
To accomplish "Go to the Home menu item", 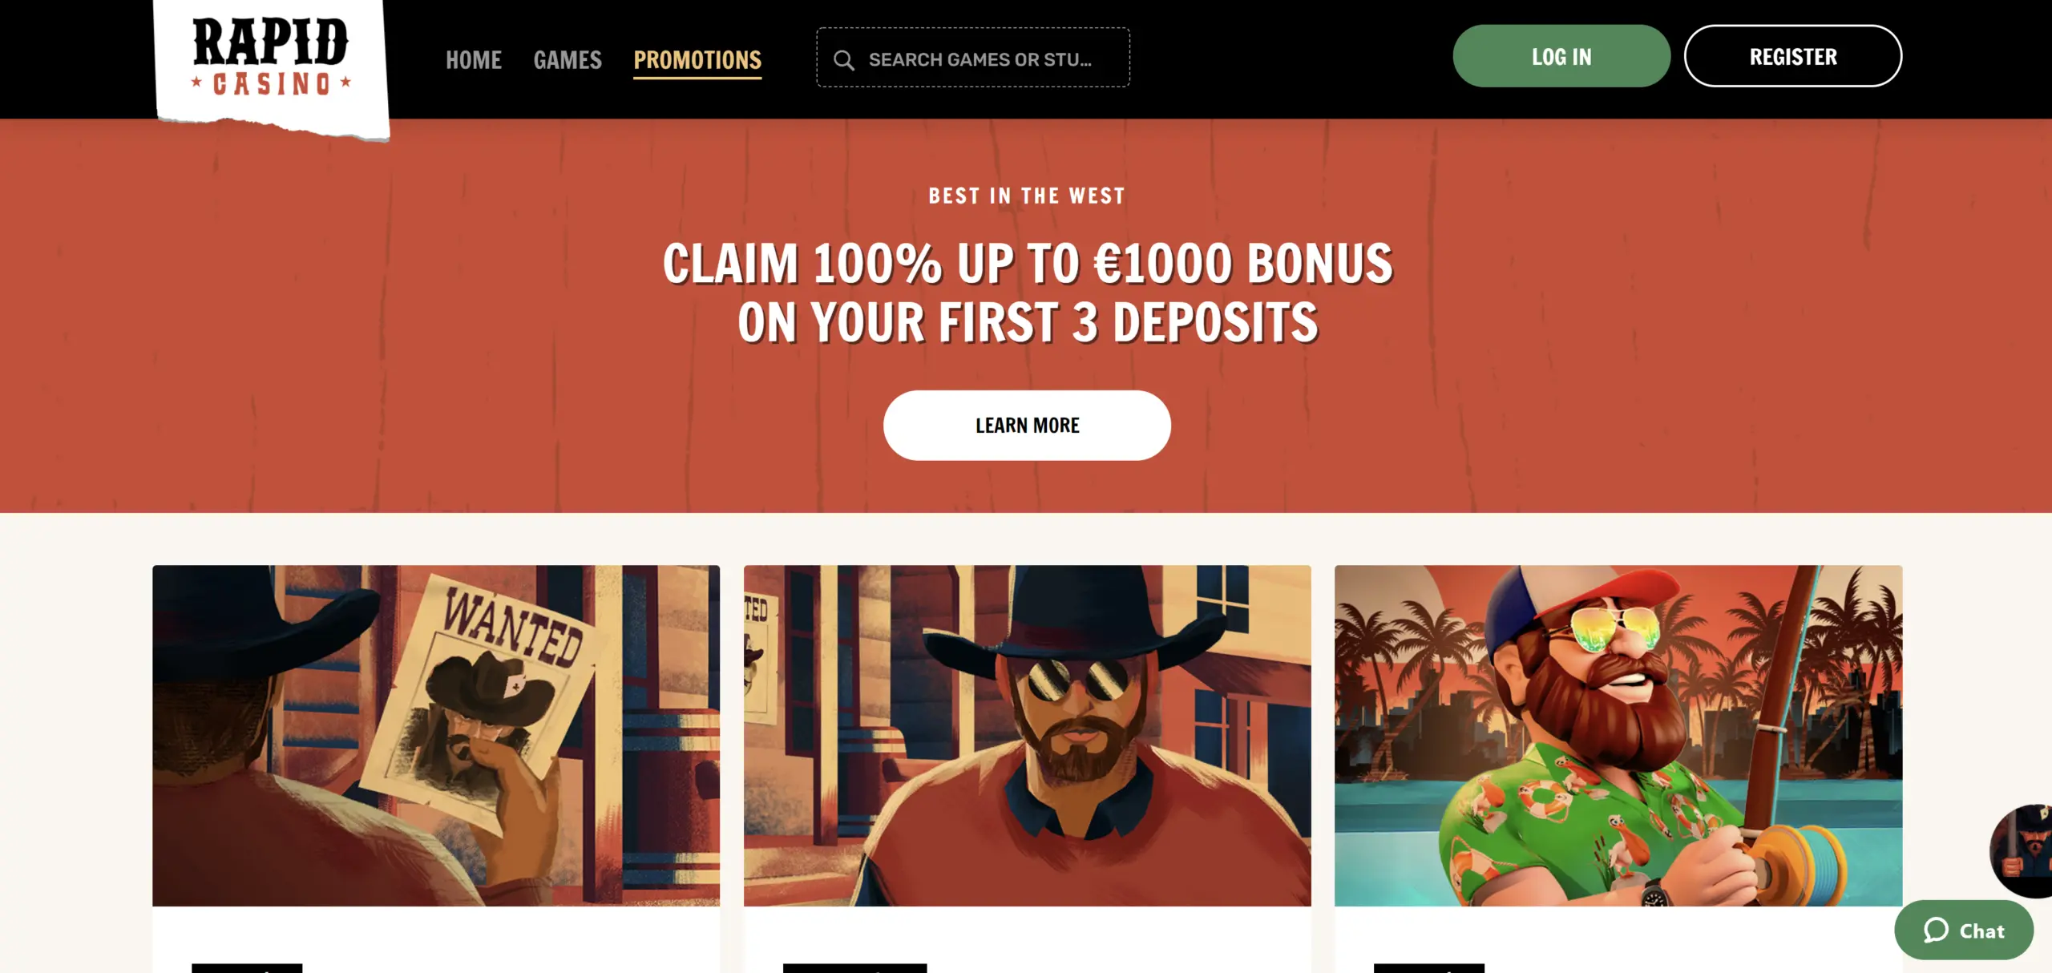I will (474, 60).
